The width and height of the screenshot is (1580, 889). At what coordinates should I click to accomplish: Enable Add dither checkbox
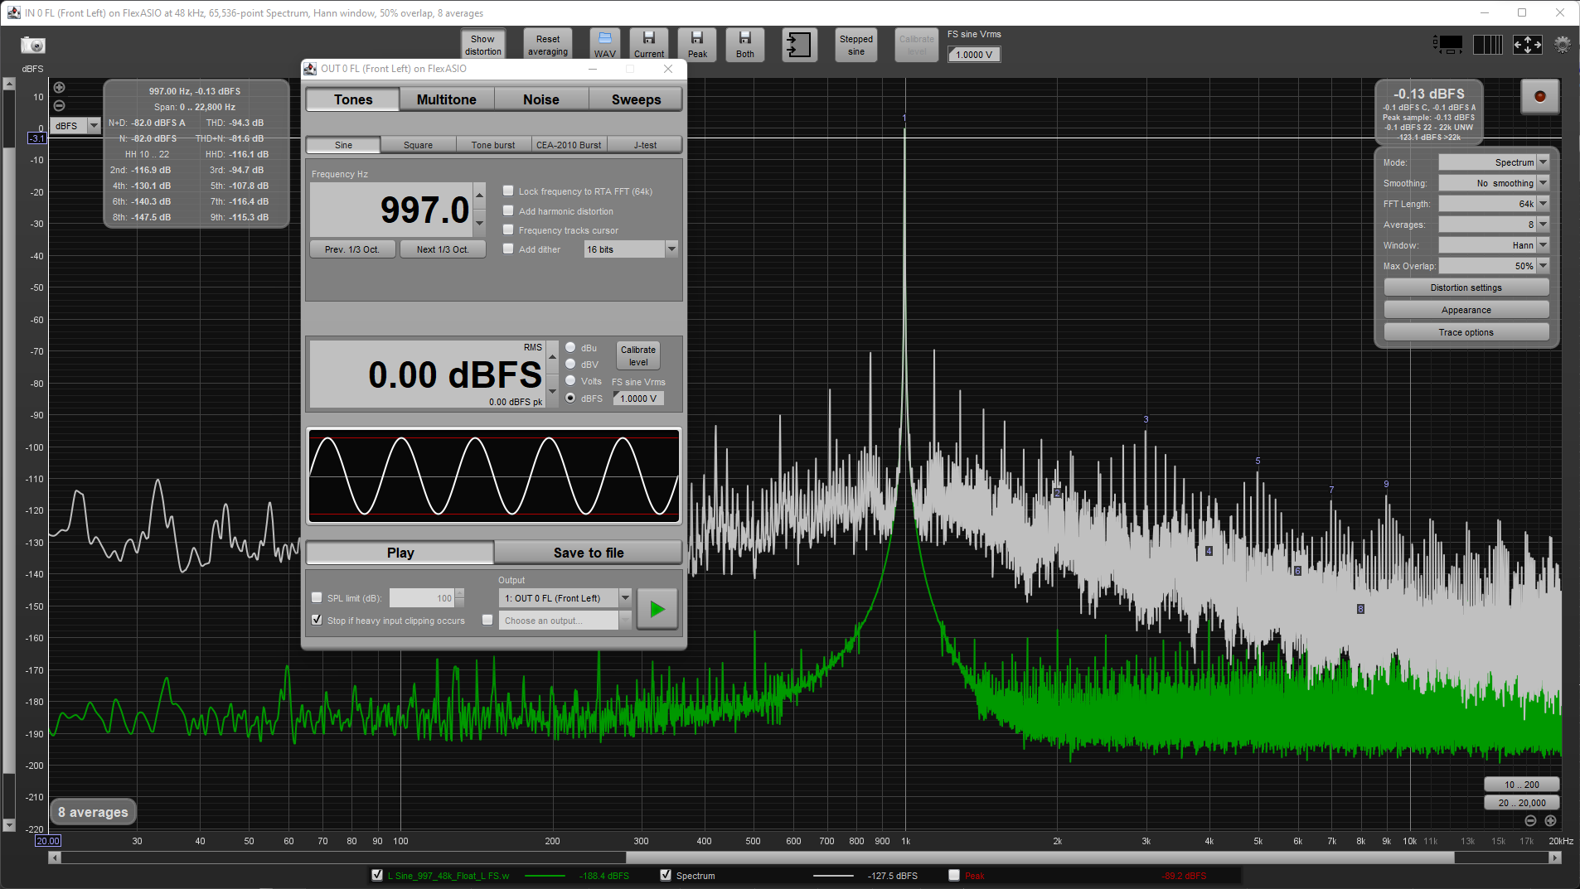(x=508, y=249)
